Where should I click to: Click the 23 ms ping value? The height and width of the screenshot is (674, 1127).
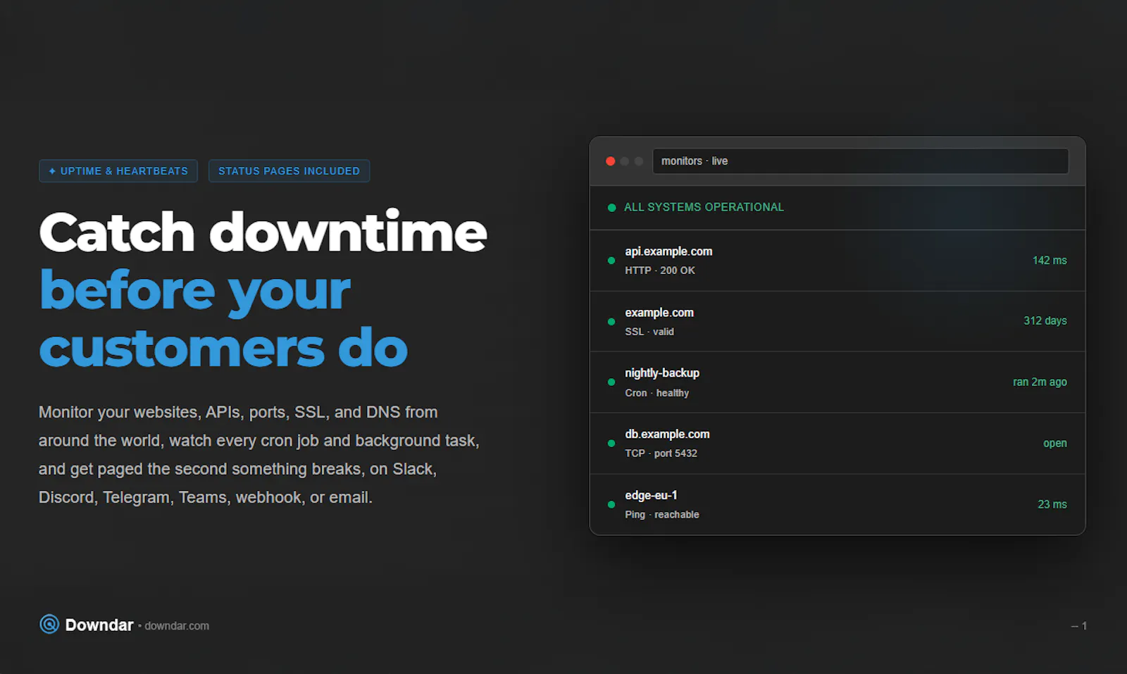click(1052, 504)
